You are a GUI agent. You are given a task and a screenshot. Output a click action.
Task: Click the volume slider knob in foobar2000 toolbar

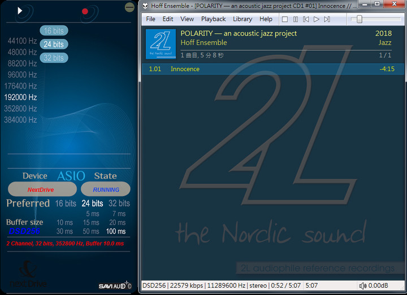click(360, 19)
